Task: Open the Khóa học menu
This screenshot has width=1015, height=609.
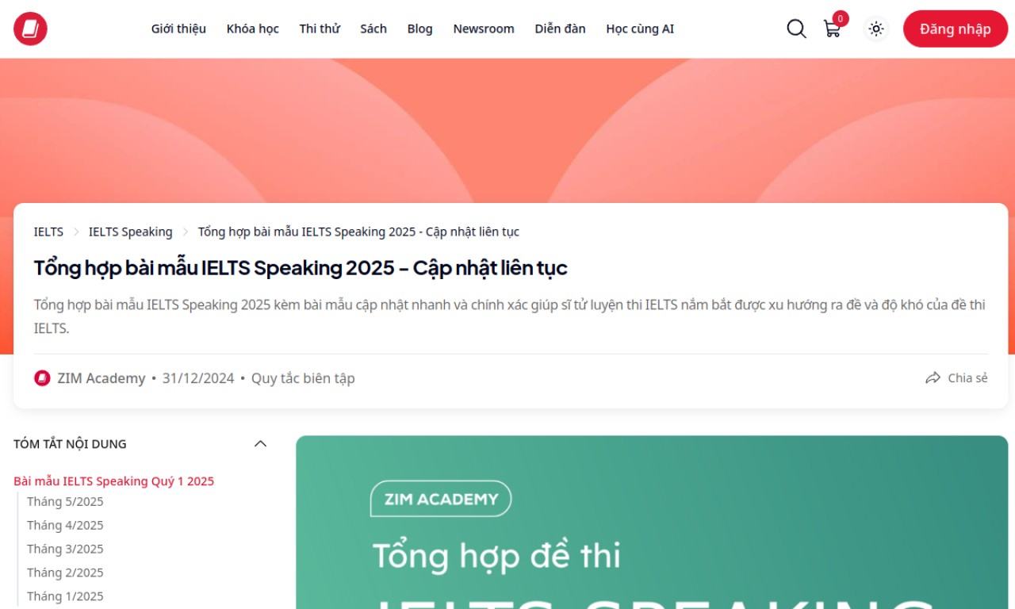Action: (x=253, y=29)
